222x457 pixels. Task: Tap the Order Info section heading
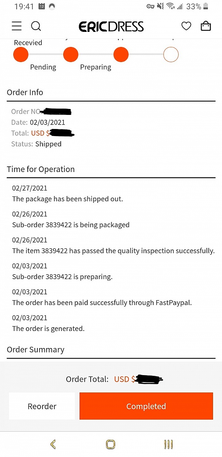click(x=25, y=92)
